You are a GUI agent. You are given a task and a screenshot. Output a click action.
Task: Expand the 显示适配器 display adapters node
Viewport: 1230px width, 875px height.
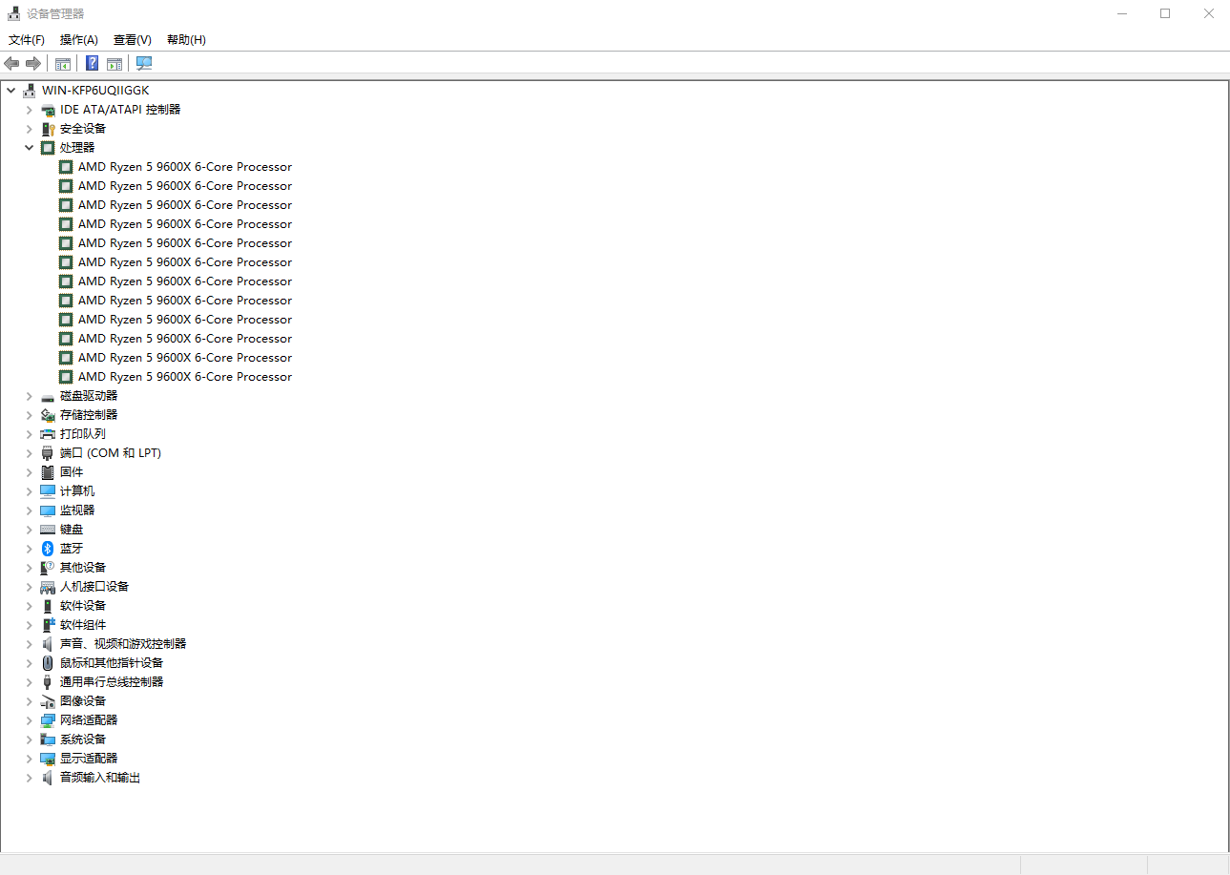pyautogui.click(x=29, y=759)
